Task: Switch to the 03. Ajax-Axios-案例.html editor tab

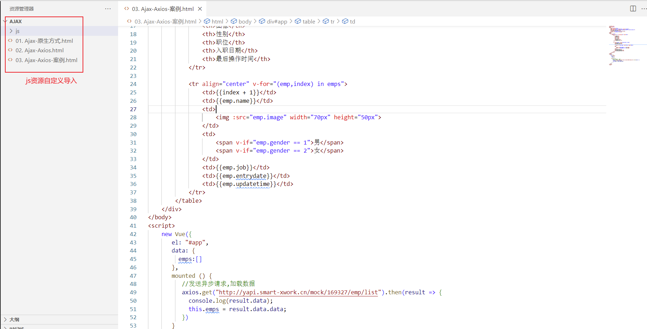Action: (x=162, y=9)
